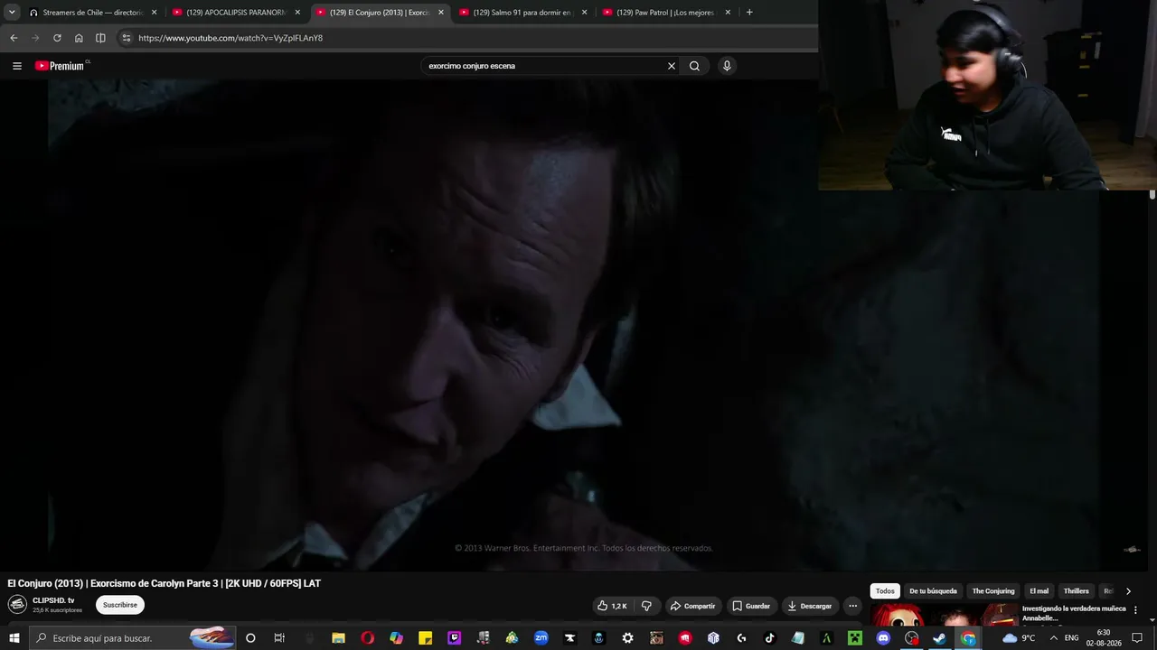This screenshot has width=1157, height=650.
Task: Switch to Streamers de Chile tab
Action: (93, 13)
